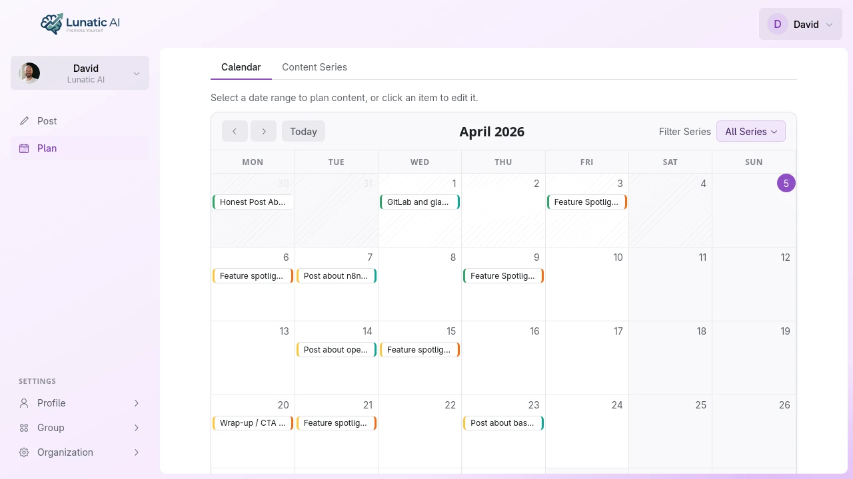Open the Plan menu item

coord(80,148)
